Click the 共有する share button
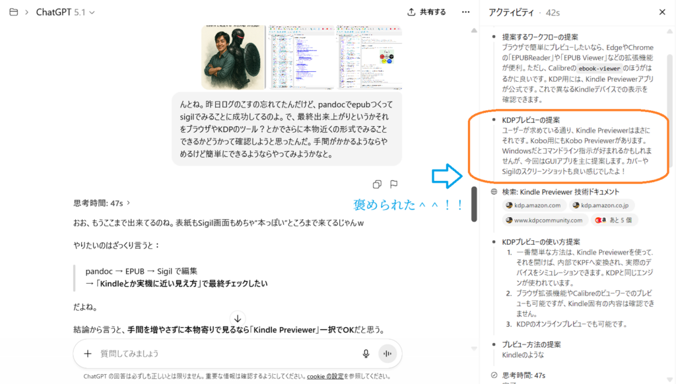This screenshot has height=384, width=676. click(426, 12)
